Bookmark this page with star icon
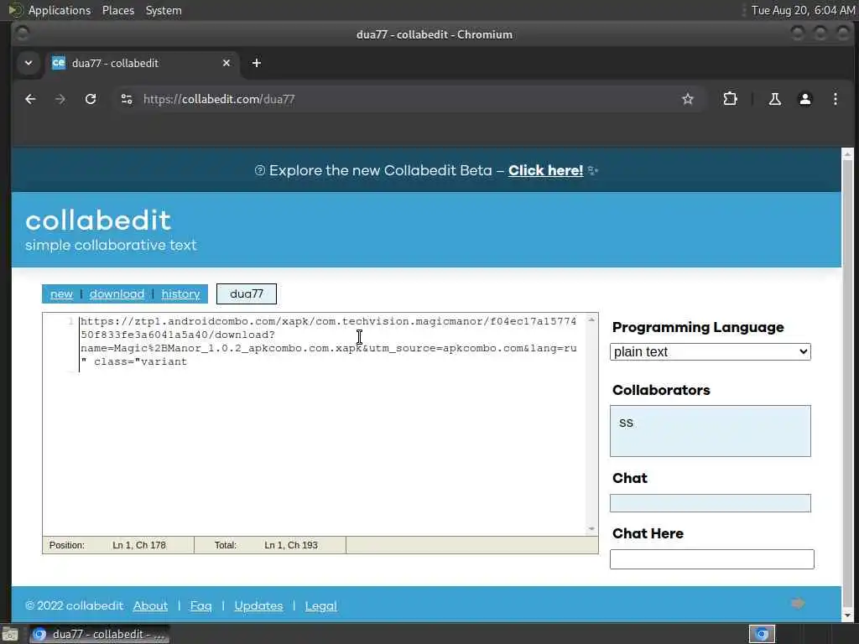The height and width of the screenshot is (644, 859). 688,99
